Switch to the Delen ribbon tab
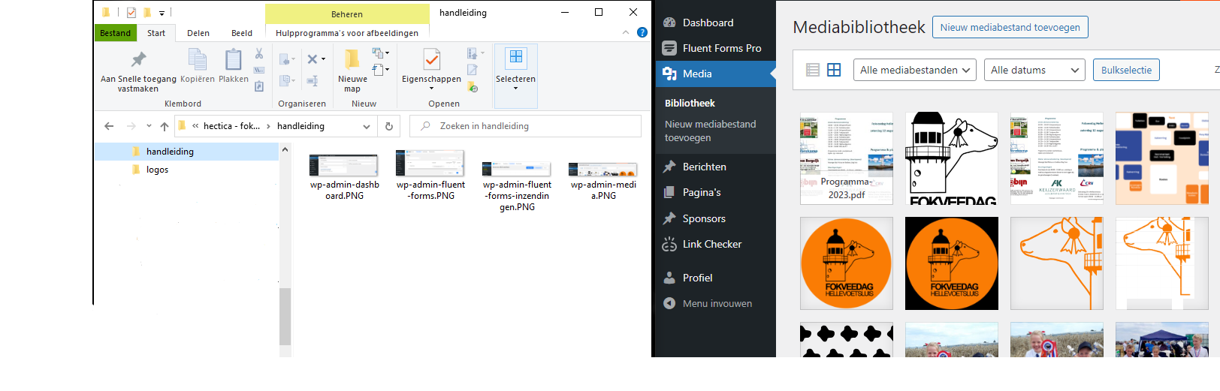 (198, 33)
